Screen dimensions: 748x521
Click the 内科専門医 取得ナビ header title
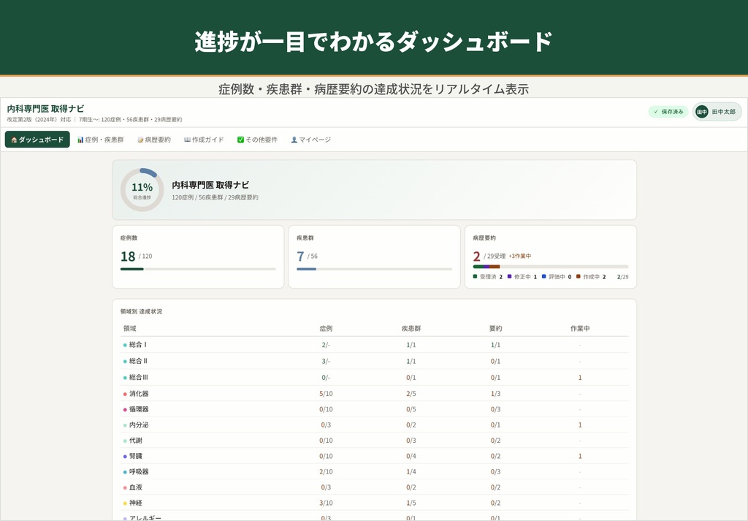click(45, 109)
